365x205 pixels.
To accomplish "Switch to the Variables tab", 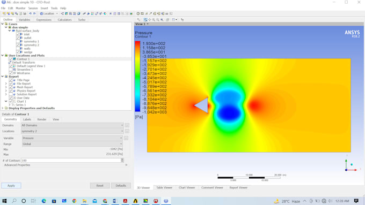I will tap(25, 20).
